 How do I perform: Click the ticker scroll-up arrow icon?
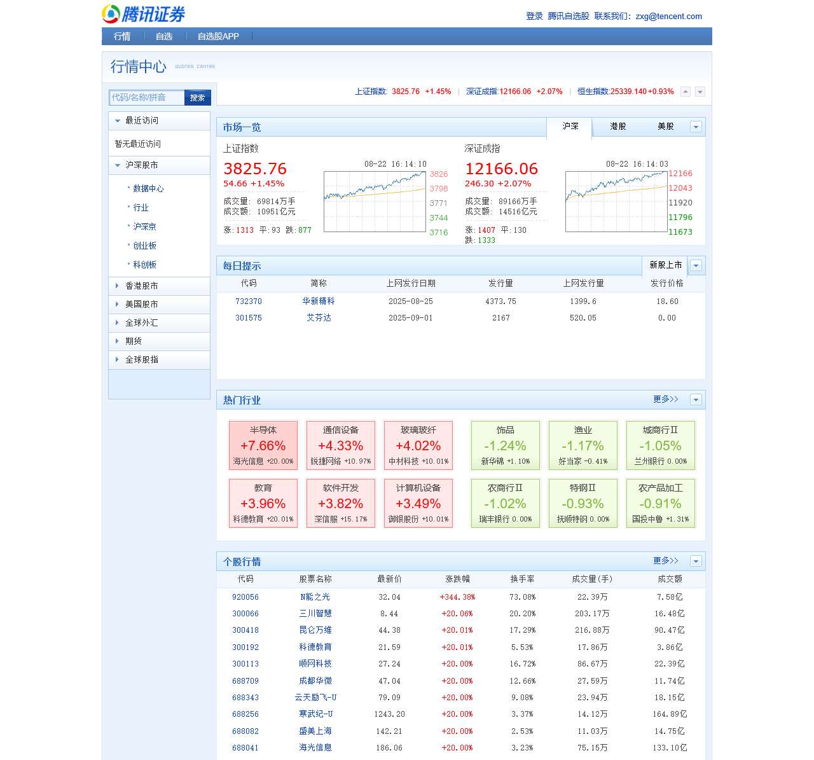[686, 92]
